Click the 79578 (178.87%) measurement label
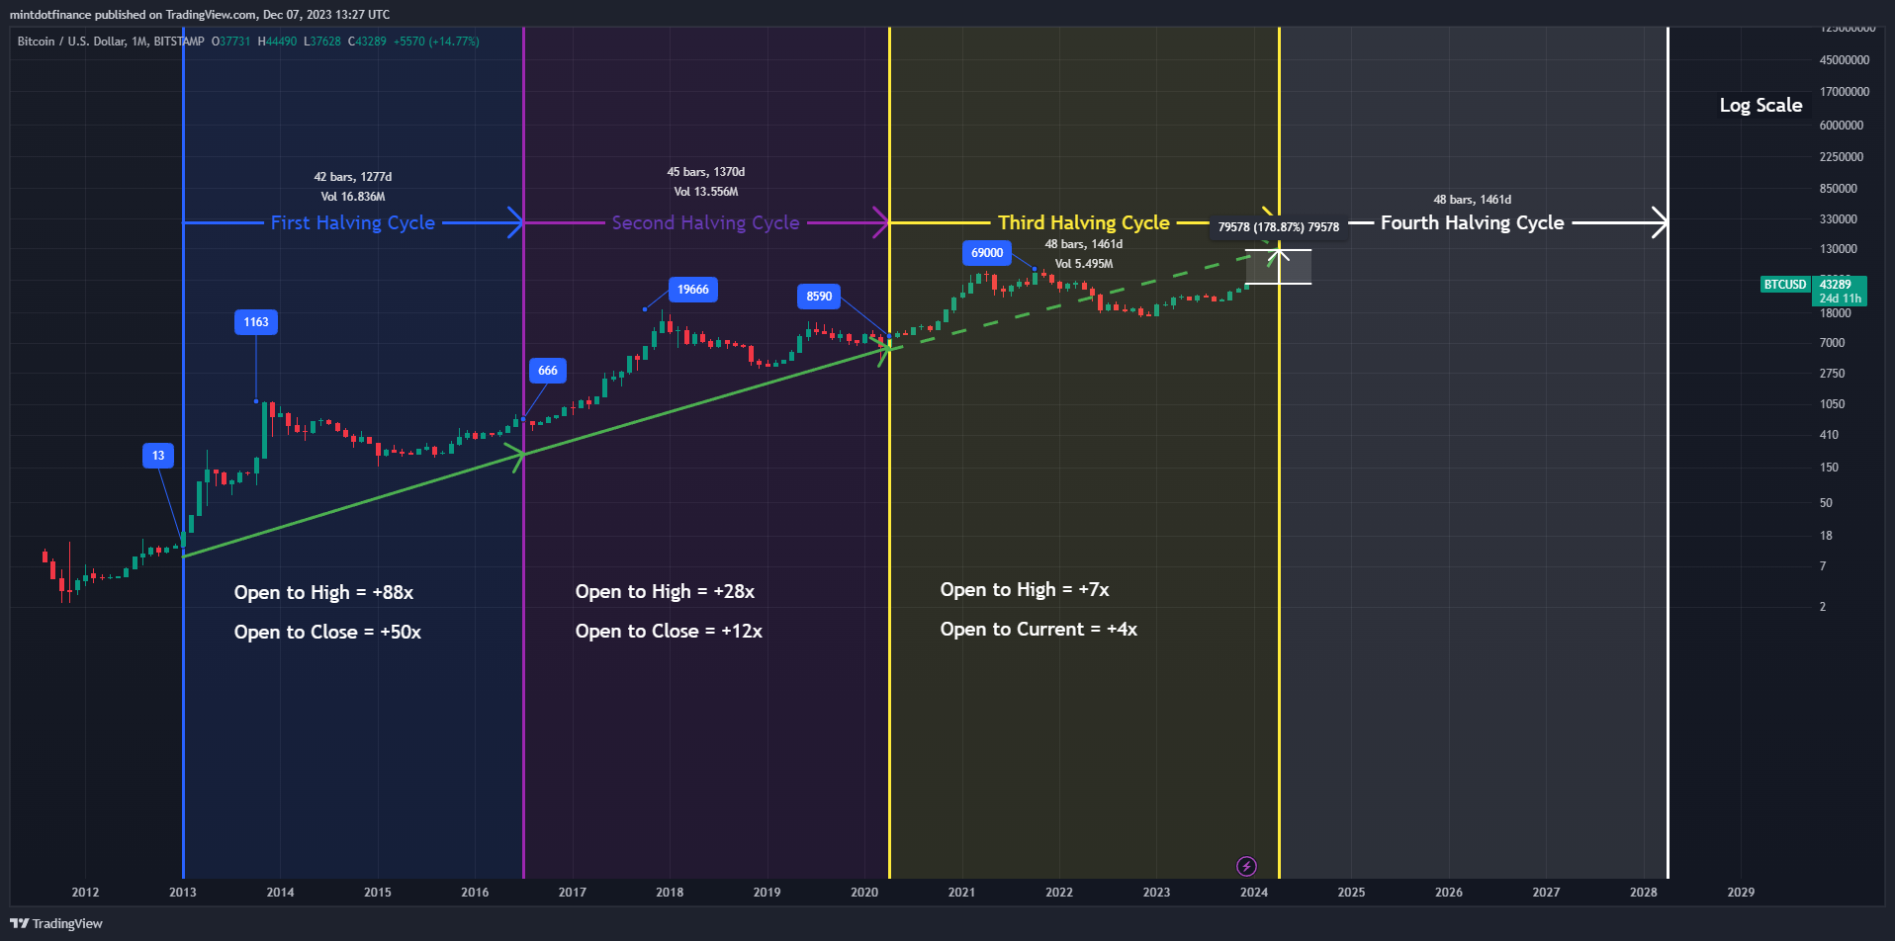 click(1278, 227)
